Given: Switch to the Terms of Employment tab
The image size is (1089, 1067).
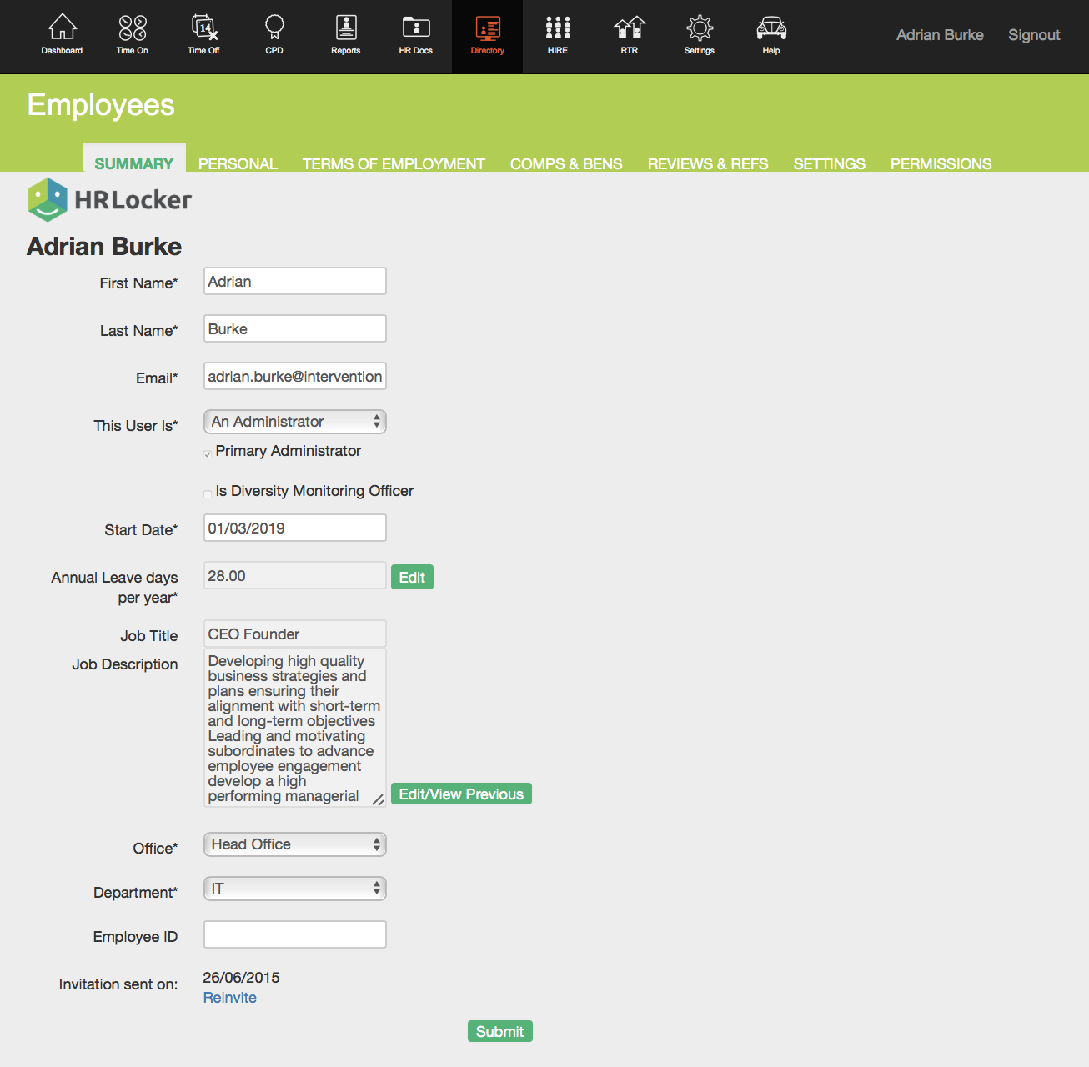Looking at the screenshot, I should click(x=394, y=163).
